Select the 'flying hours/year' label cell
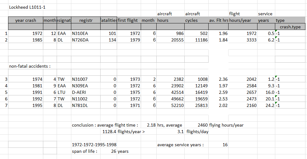The height and width of the screenshot is (159, 307). coord(226,125)
